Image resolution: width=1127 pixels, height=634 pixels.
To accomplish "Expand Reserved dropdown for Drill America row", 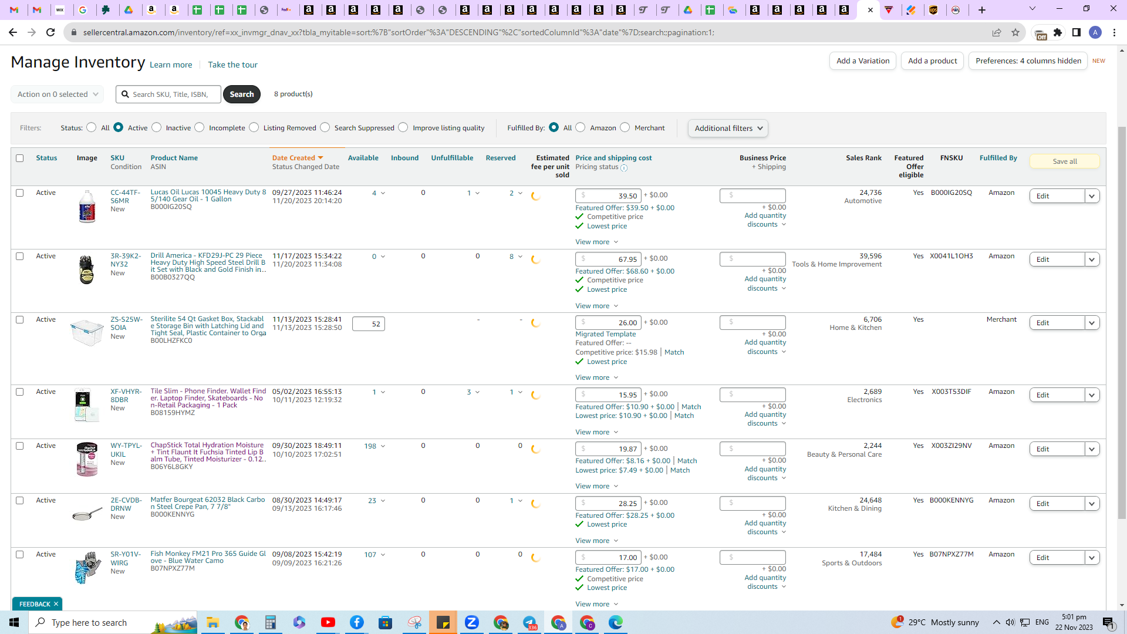I will click(x=520, y=257).
